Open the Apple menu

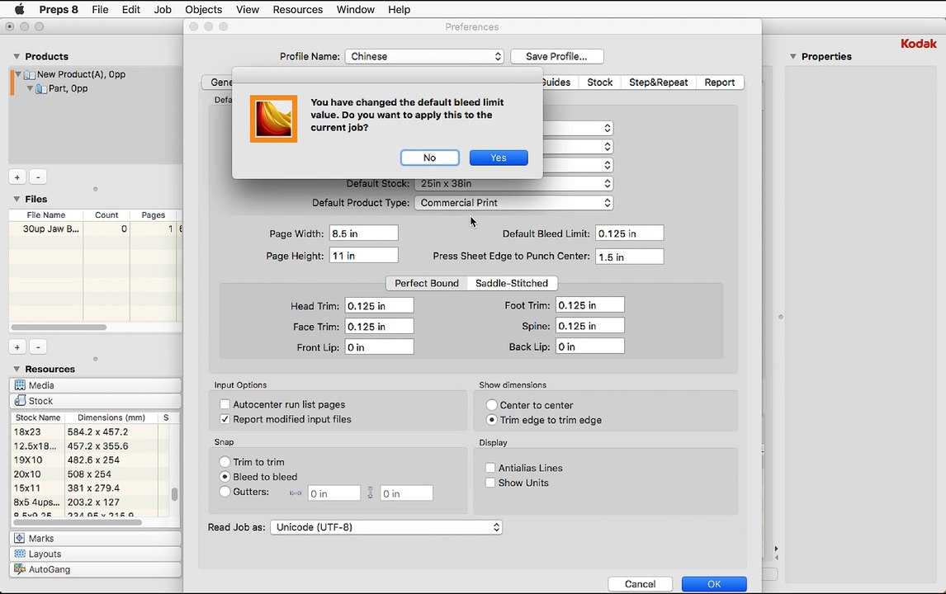coord(19,9)
